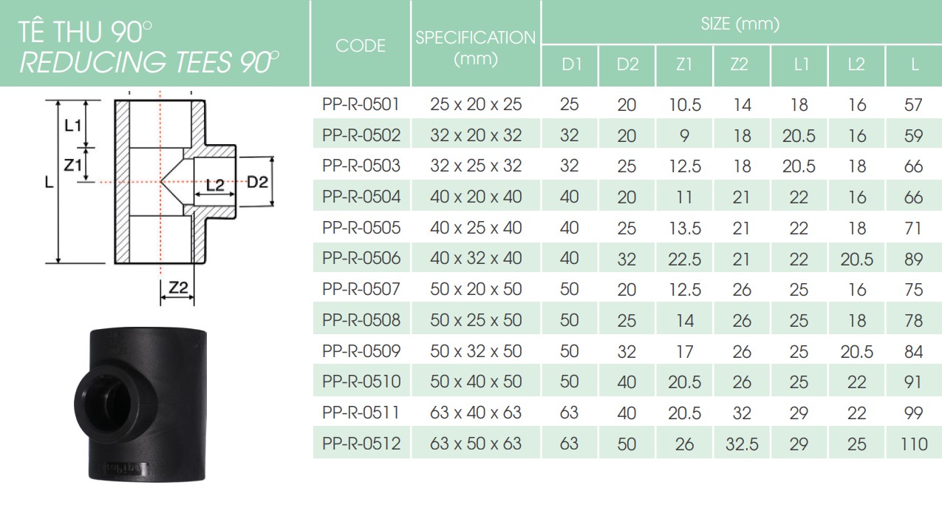Select the L2 column header

coord(856,65)
